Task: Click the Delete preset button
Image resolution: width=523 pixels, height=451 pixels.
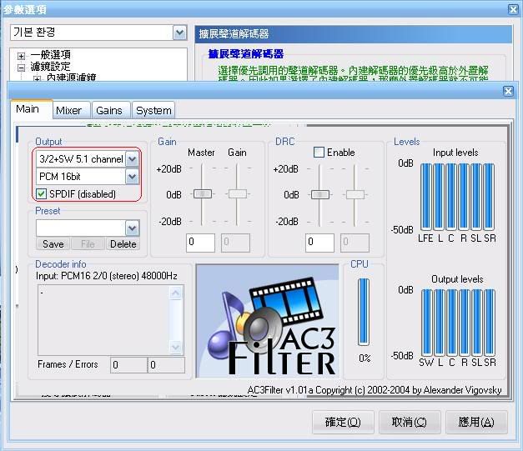Action: [123, 244]
